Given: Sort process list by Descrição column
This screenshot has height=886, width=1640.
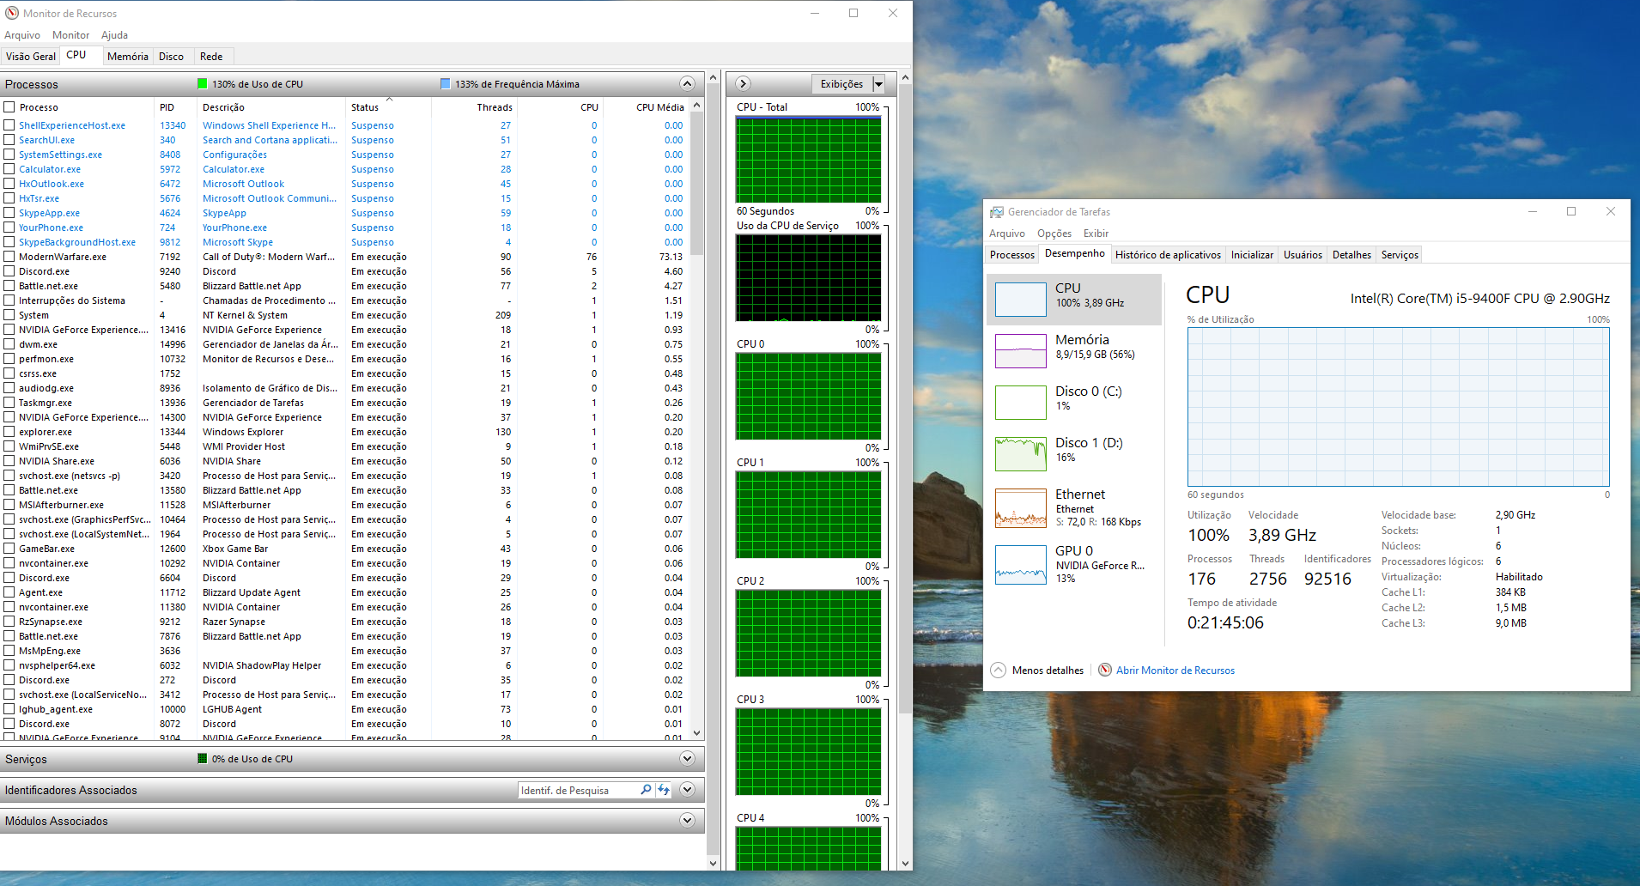Looking at the screenshot, I should coord(271,107).
